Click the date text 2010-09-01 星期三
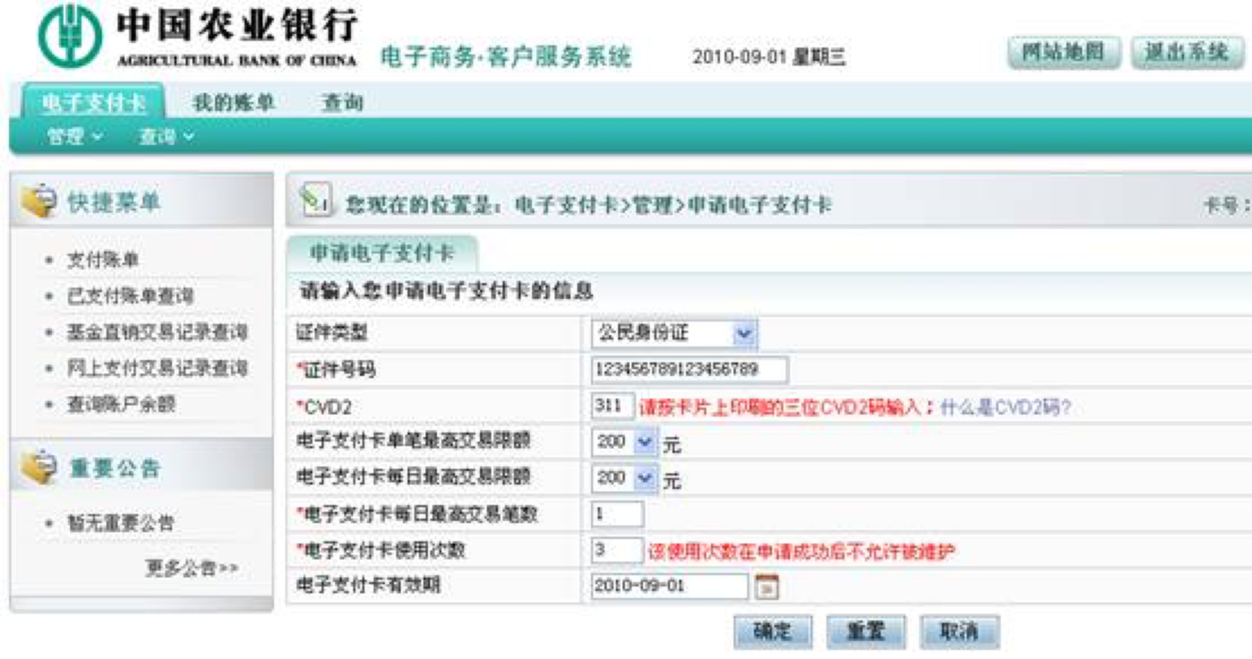 (769, 57)
